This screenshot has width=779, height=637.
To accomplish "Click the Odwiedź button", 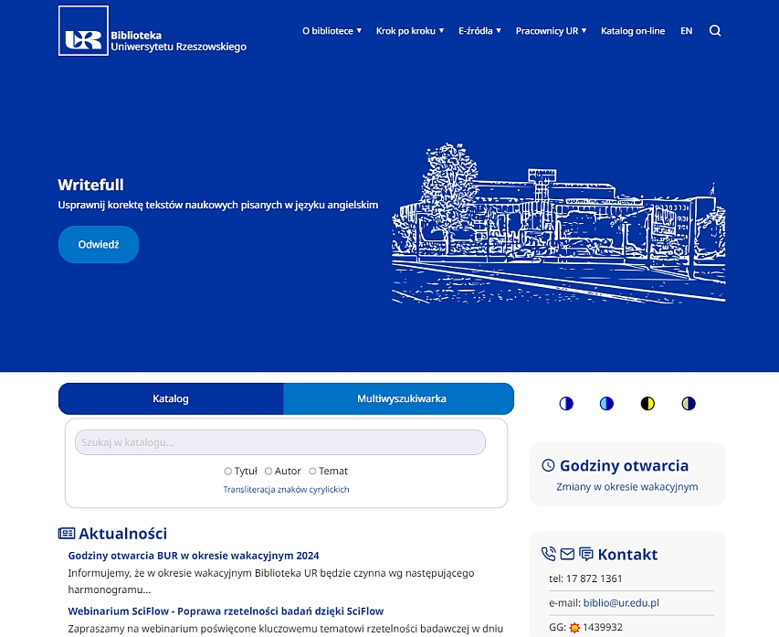I will (x=99, y=245).
